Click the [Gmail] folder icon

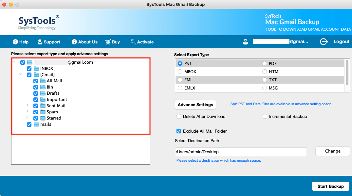tap(36, 74)
